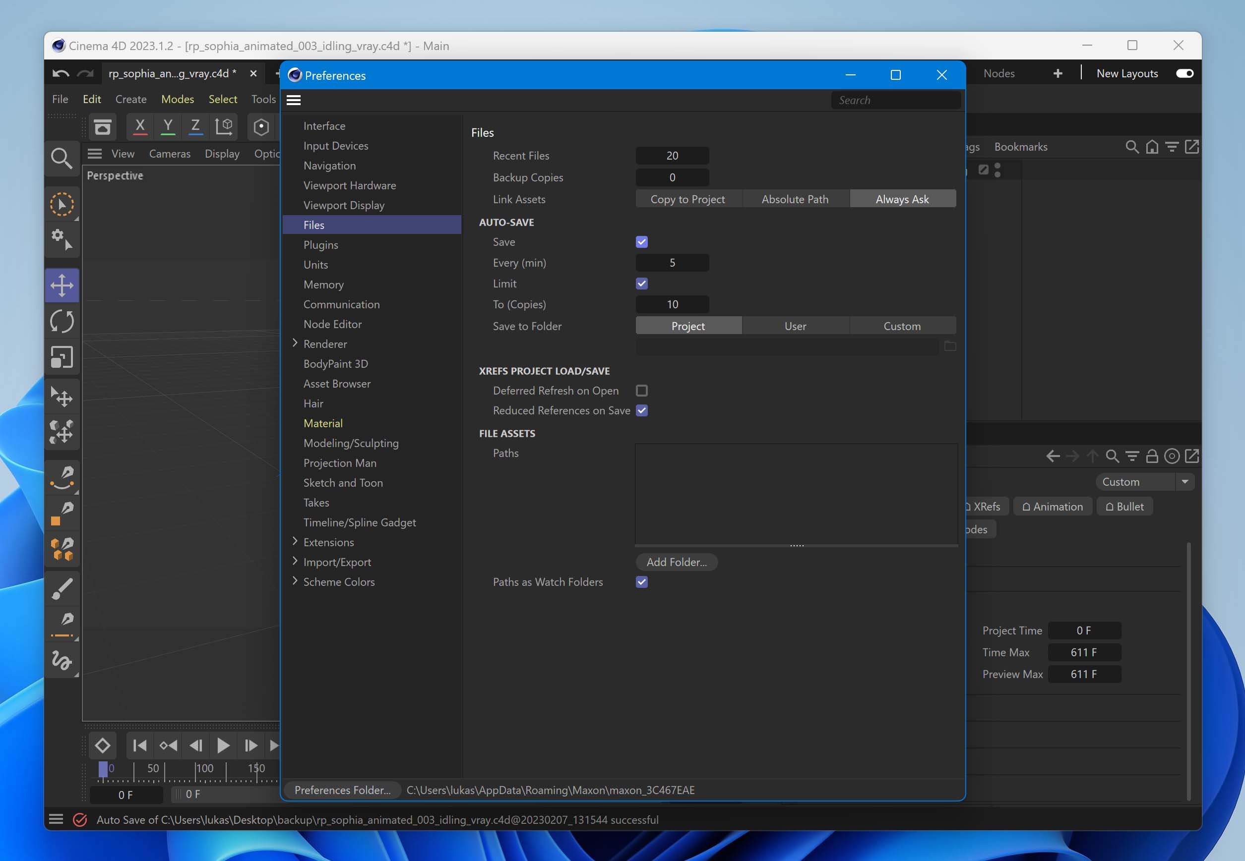
Task: Click the Preferences Search field
Action: click(x=896, y=100)
